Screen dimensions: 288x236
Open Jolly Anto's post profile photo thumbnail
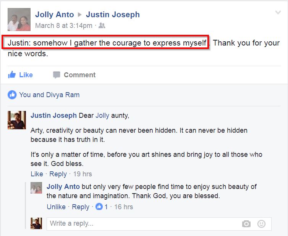click(x=19, y=19)
